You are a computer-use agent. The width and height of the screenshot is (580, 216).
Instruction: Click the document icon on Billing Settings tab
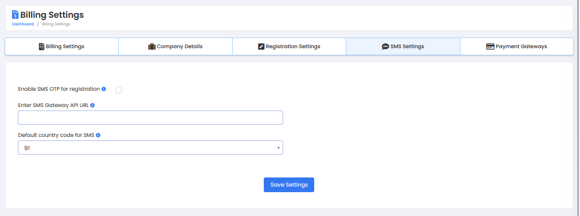pyautogui.click(x=42, y=47)
